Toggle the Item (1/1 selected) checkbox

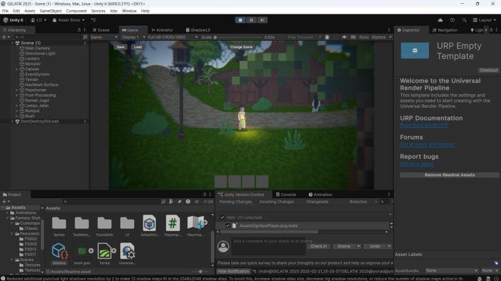point(223,217)
